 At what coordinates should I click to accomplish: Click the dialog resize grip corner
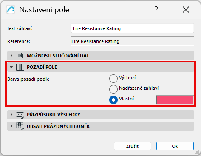pyautogui.click(x=197, y=153)
